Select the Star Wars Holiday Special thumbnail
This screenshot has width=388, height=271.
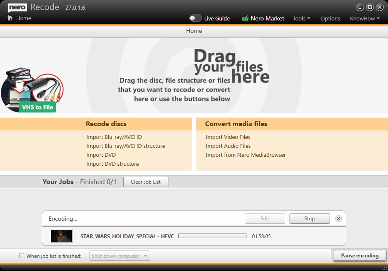(x=61, y=236)
